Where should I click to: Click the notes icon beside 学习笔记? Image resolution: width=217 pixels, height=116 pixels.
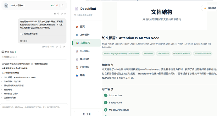pos(77,51)
